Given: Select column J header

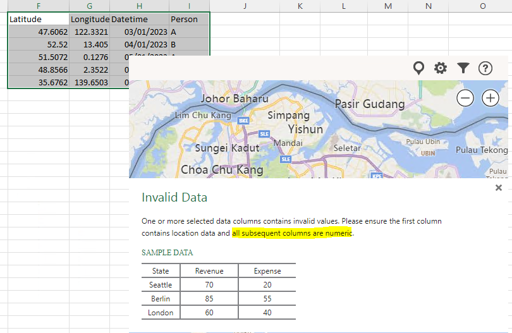Looking at the screenshot, I should (x=245, y=6).
